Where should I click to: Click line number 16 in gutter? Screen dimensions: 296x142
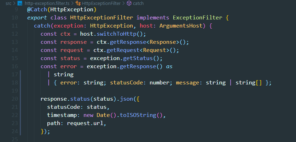pyautogui.click(x=15, y=66)
